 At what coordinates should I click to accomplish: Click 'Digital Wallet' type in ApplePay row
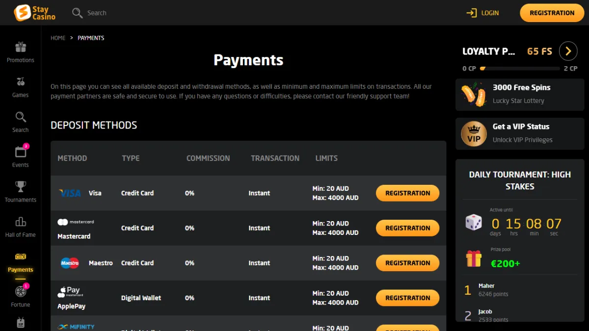click(141, 298)
